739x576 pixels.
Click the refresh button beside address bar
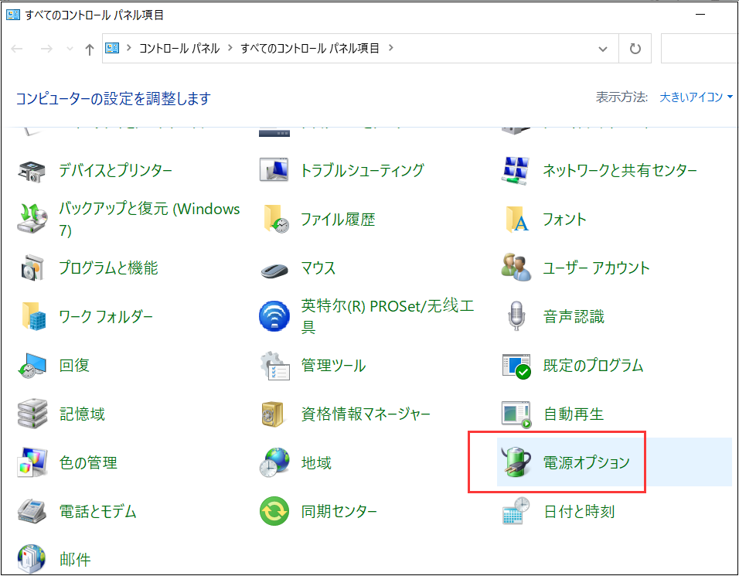[x=635, y=49]
